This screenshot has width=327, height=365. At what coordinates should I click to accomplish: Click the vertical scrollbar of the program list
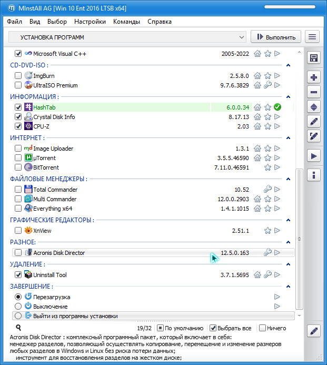click(300, 211)
